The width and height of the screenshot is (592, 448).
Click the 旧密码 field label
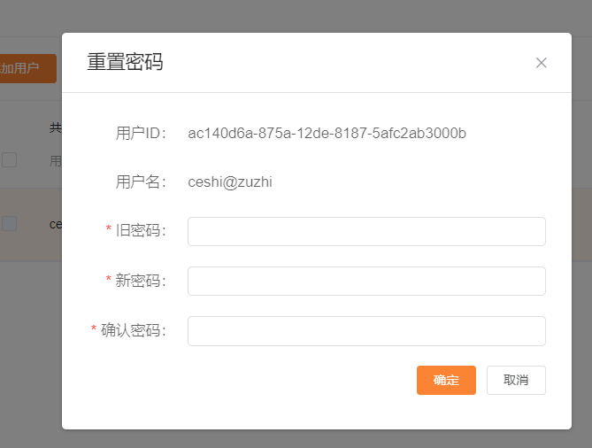140,231
